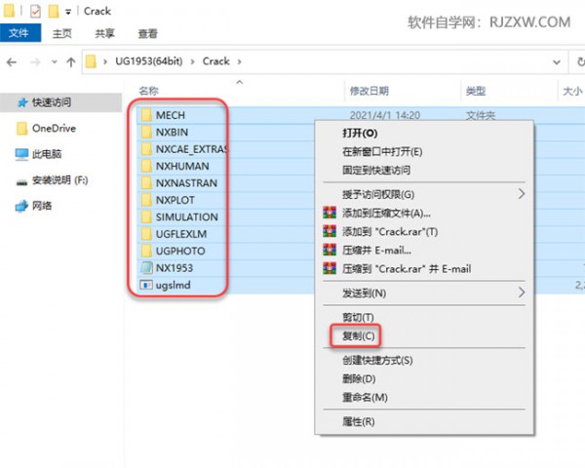The width and height of the screenshot is (585, 468).
Task: Switch to the 主页 ribbon tab
Action: (62, 33)
